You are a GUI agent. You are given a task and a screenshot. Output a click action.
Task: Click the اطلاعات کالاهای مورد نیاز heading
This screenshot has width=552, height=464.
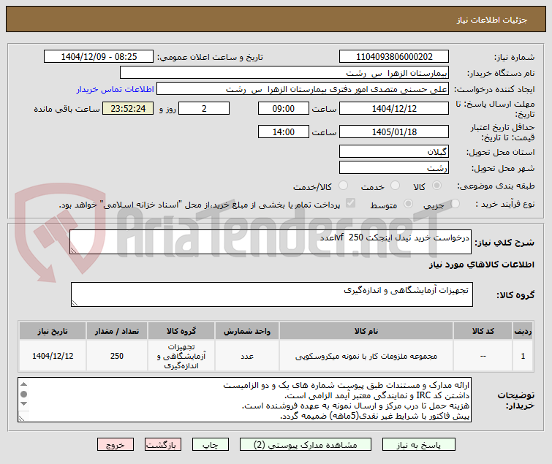(482, 265)
